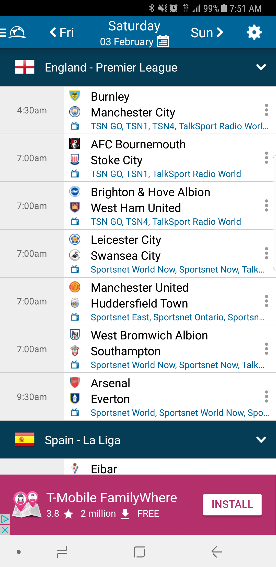
Task: Tap the TV icon under Stoke City
Action: click(x=75, y=174)
